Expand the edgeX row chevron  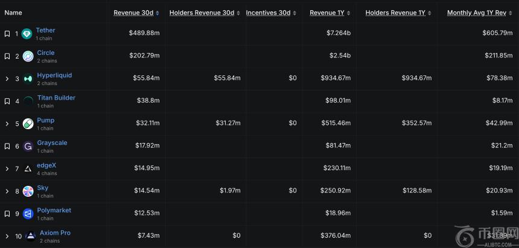coord(7,169)
